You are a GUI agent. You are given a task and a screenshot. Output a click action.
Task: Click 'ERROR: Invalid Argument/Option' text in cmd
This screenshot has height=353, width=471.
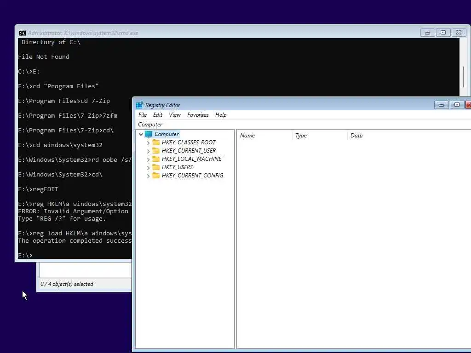pos(73,211)
